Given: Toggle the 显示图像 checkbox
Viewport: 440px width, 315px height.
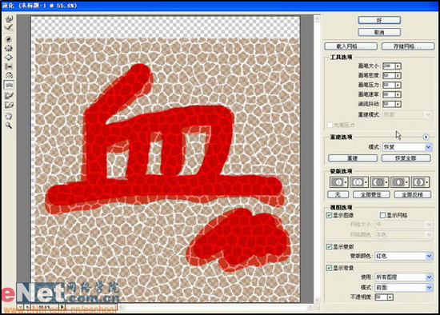Looking at the screenshot, I should (329, 215).
